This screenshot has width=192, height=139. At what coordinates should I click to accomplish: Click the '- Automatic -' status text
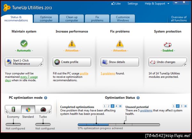(24, 51)
